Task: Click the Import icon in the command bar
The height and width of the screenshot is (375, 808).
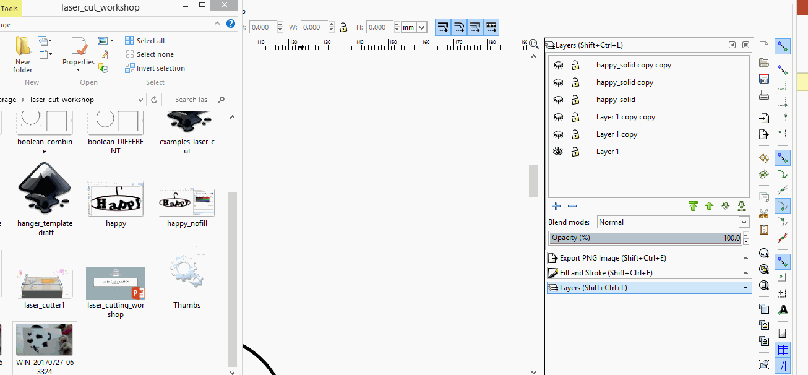Action: pos(763,118)
